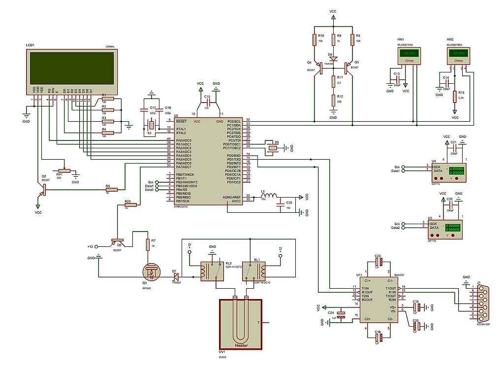The image size is (504, 372).
Task: Click the R8 resistor symbol
Action: (x=352, y=40)
